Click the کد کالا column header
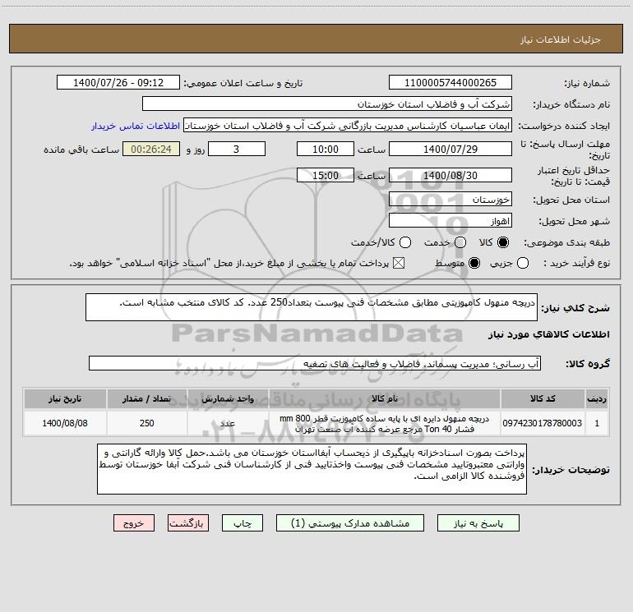The height and width of the screenshot is (612, 633). 543,398
